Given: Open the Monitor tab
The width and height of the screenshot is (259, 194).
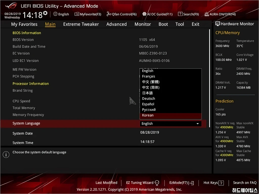Looking at the screenshot, I should [x=143, y=24].
